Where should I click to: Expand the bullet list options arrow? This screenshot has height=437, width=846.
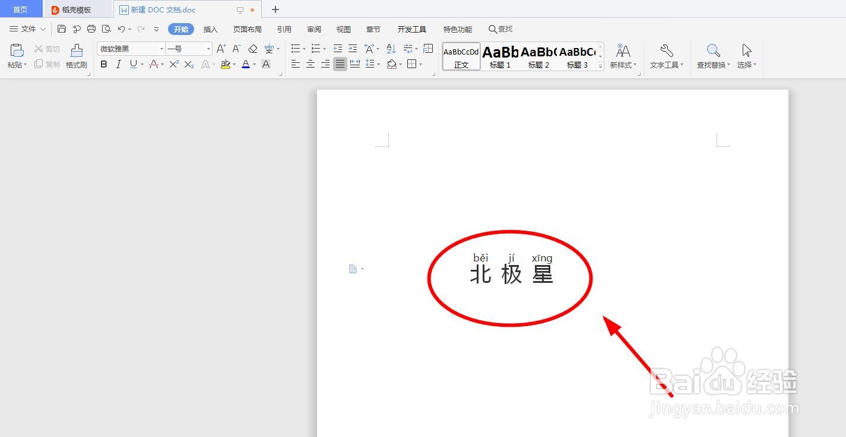304,49
